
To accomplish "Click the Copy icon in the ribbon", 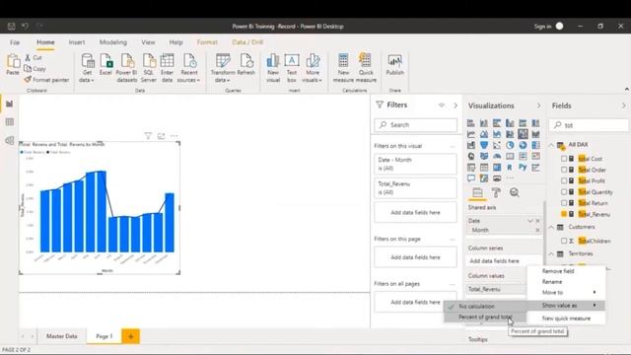I will pos(28,68).
